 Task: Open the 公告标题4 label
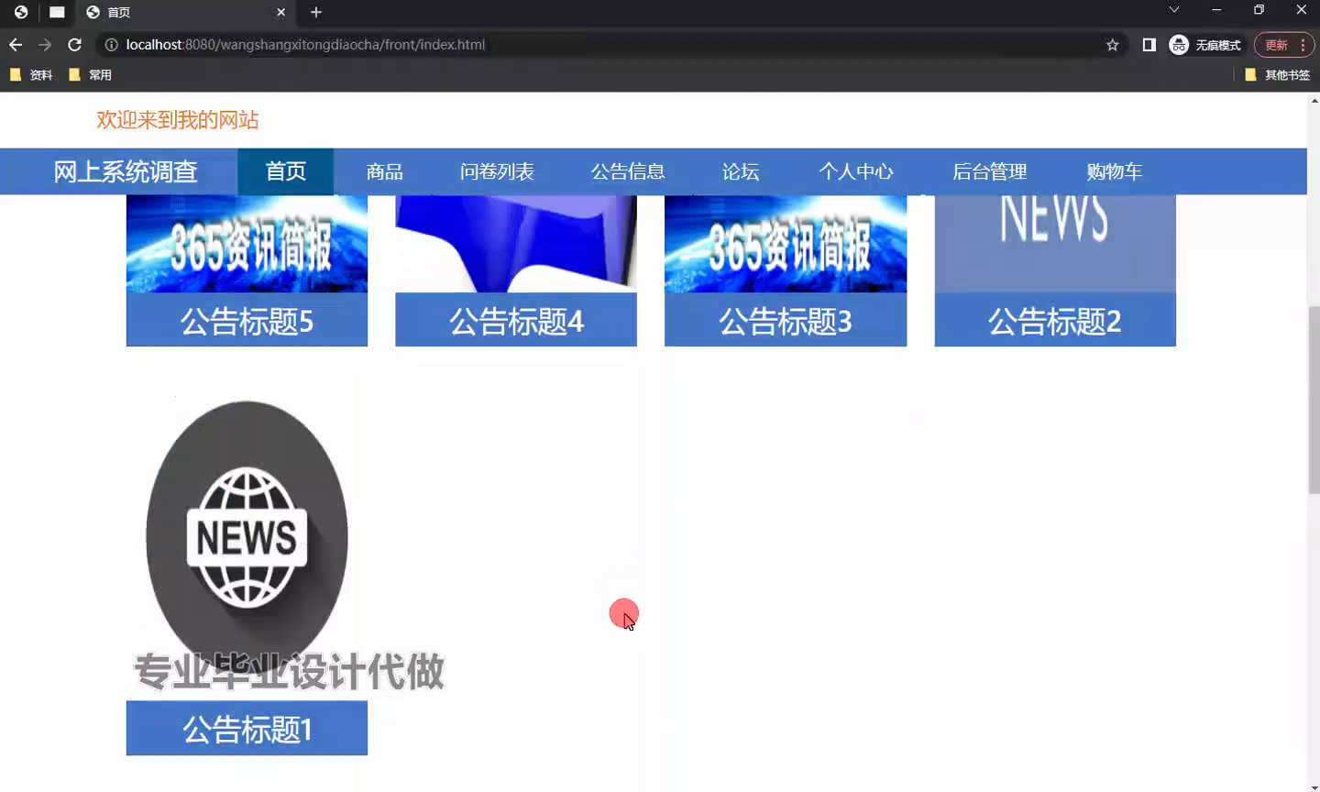(516, 321)
